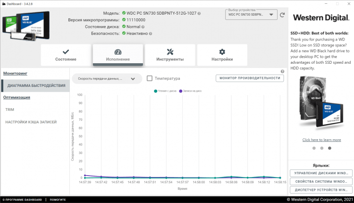Click help icon next to firmware version
Image resolution: width=354 pixels, height=203 pixels.
point(163,20)
